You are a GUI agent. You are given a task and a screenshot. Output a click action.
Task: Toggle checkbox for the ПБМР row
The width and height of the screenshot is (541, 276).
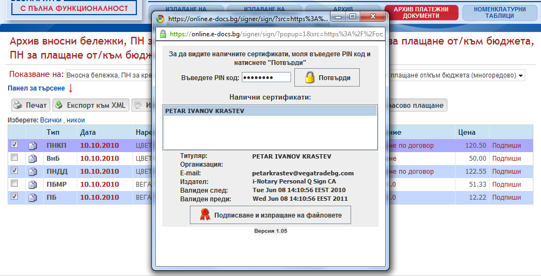click(x=14, y=183)
